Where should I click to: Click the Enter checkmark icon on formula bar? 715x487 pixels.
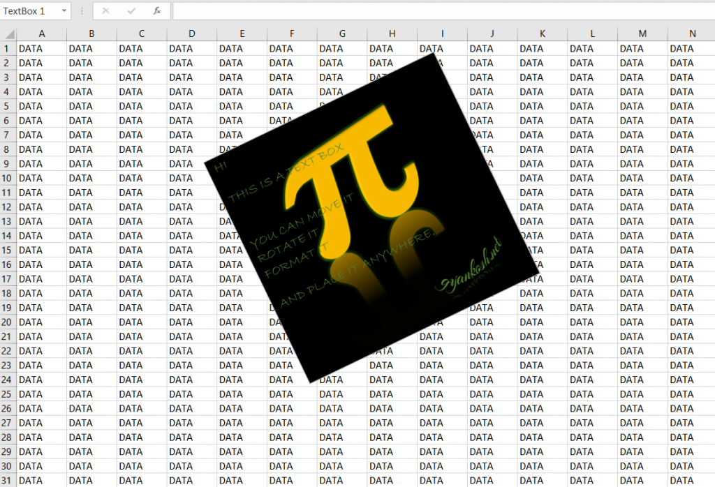(x=131, y=10)
